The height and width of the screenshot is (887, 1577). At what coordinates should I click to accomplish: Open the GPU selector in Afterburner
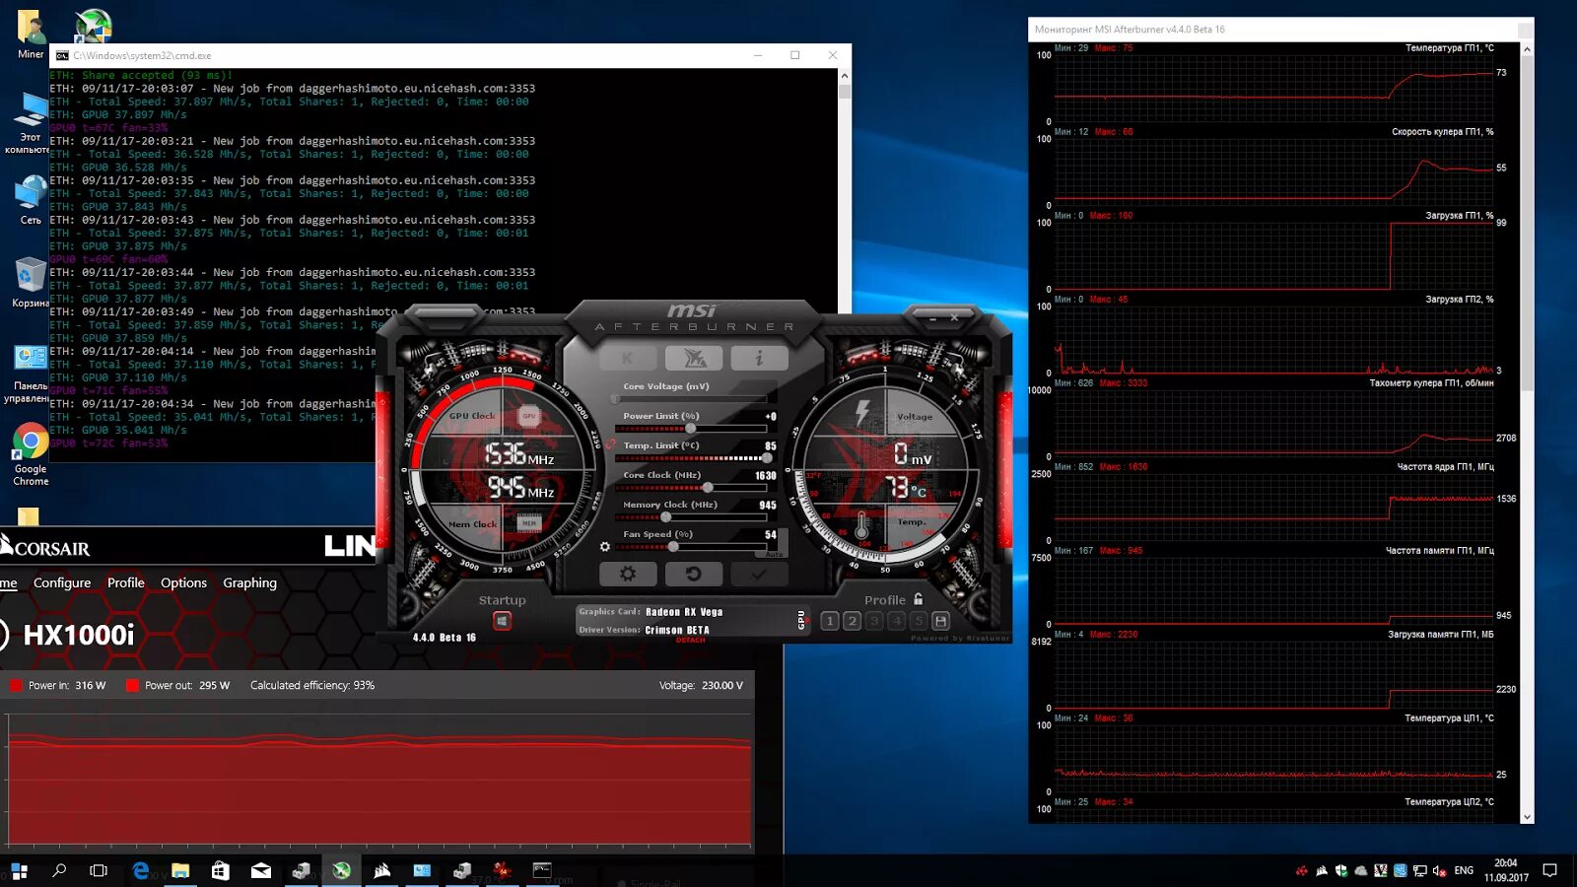click(x=801, y=620)
